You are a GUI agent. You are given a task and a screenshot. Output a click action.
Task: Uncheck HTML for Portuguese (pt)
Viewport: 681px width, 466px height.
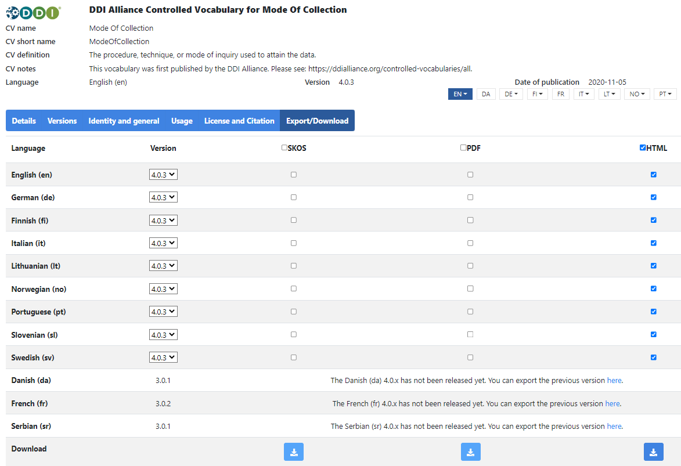pos(654,312)
